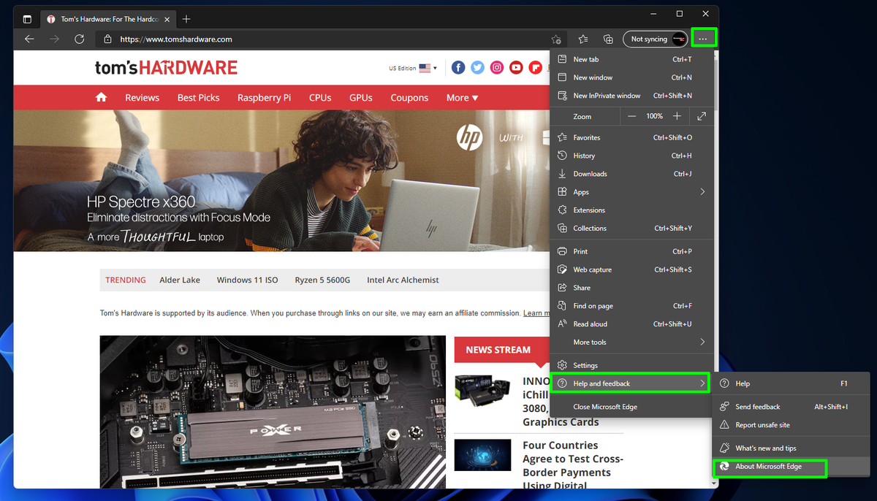
Task: Enter full screen from Zoom row
Action: tap(702, 116)
